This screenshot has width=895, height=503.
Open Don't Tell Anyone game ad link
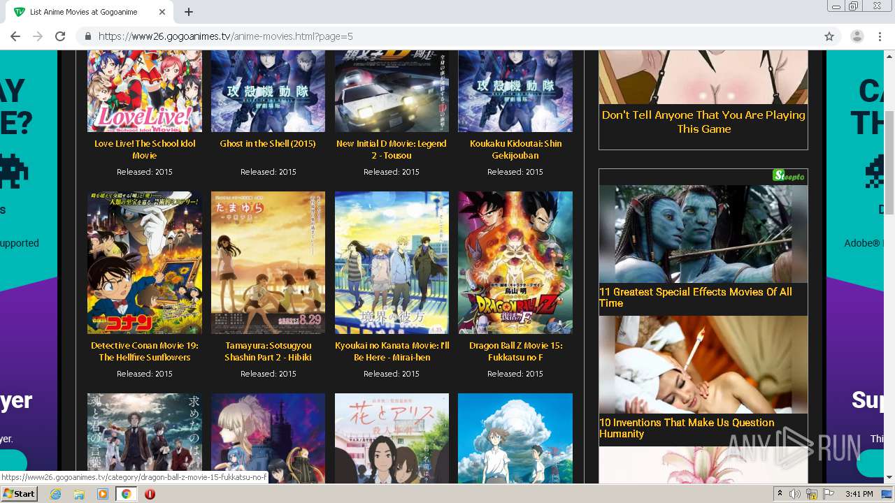(703, 122)
